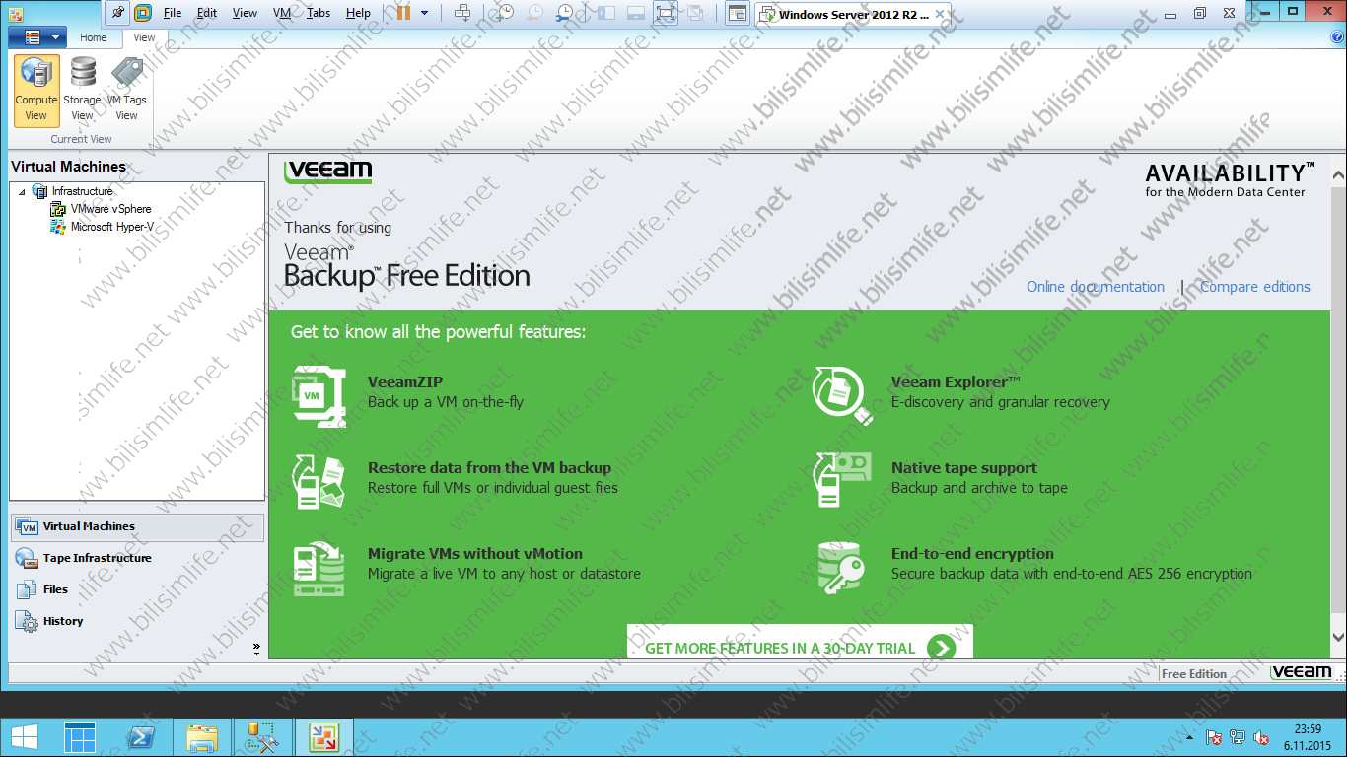Collapse the Infrastructure tree node
Image resolution: width=1347 pixels, height=757 pixels.
(x=22, y=192)
